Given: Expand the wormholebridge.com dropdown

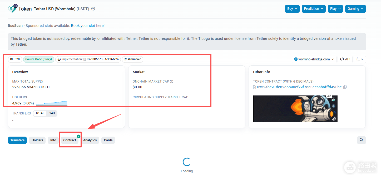Looking at the screenshot, I should tap(314, 59).
